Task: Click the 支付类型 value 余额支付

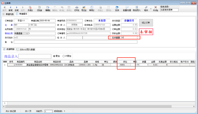Action: (129, 21)
